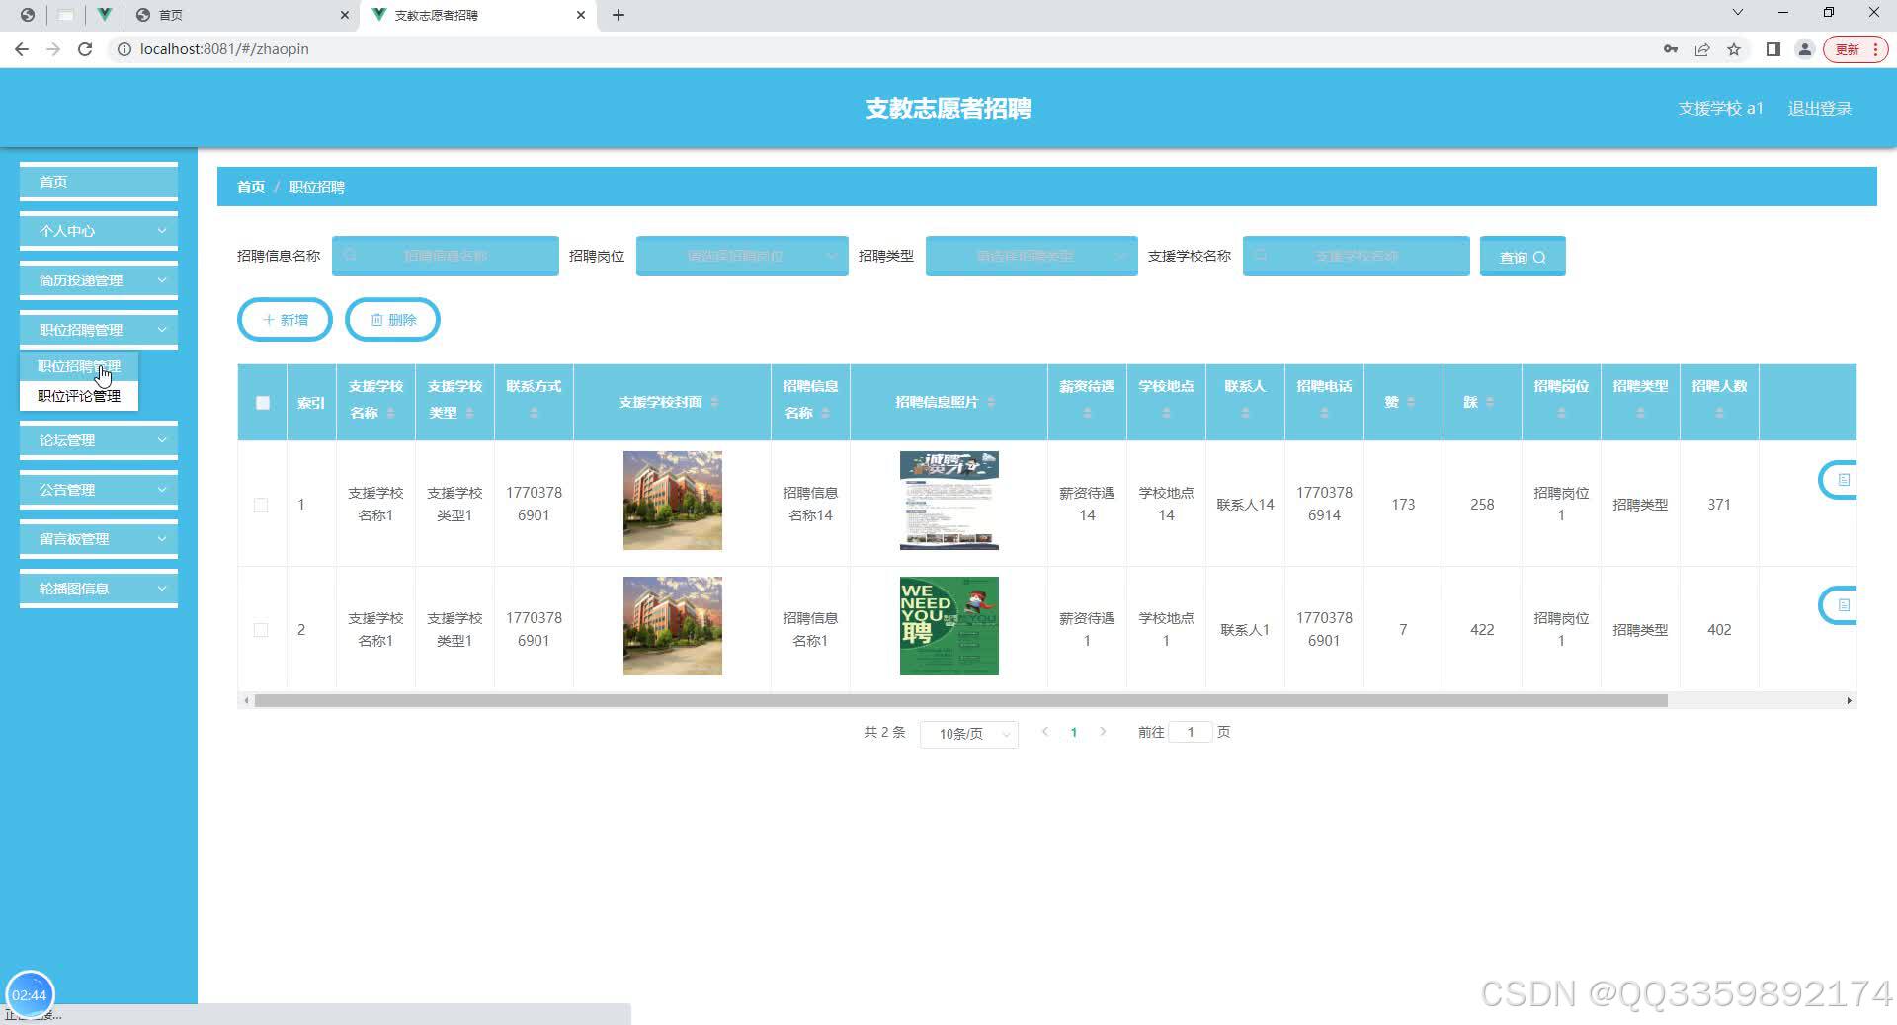Click 查询 search button
The height and width of the screenshot is (1025, 1897).
1523,256
